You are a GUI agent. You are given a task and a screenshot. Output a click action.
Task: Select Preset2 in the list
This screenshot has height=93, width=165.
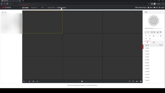click(154, 48)
